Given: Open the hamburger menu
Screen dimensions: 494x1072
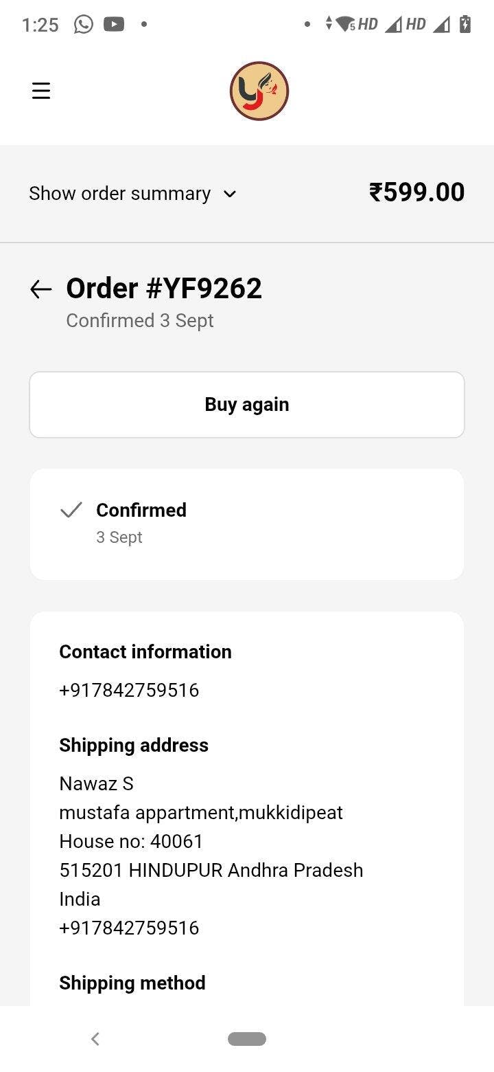Looking at the screenshot, I should pyautogui.click(x=41, y=91).
